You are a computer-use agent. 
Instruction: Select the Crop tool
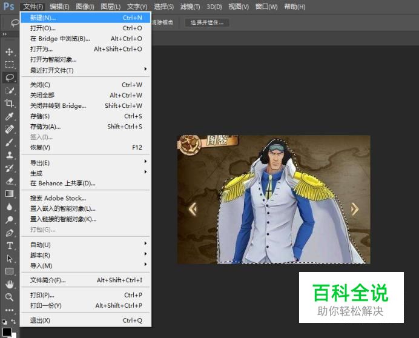(x=9, y=103)
